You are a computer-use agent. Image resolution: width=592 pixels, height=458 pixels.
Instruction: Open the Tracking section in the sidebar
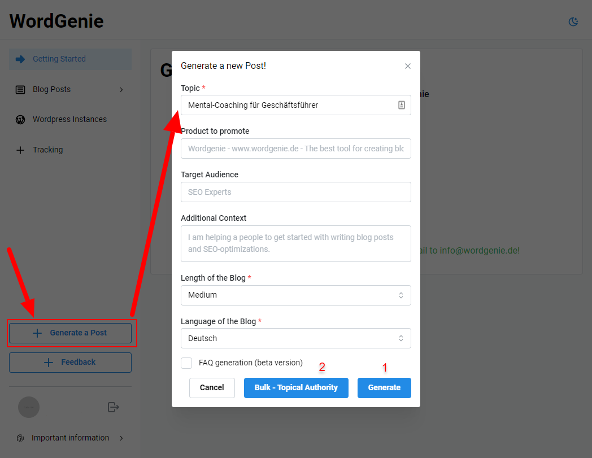pyautogui.click(x=47, y=150)
